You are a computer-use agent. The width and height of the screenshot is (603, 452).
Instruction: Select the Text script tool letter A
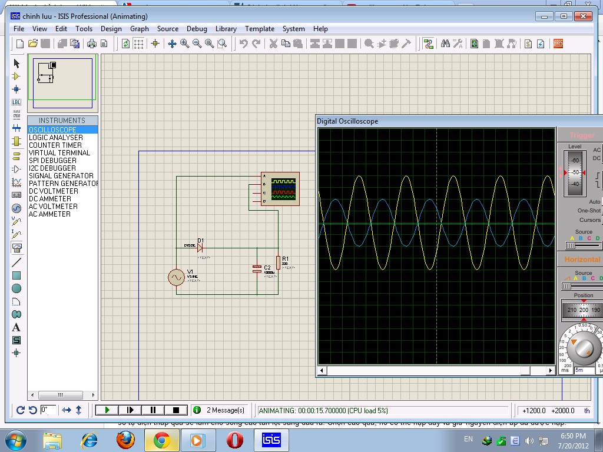point(16,327)
